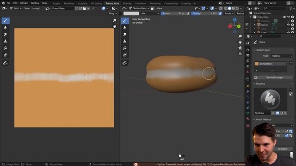Image resolution: width=296 pixels, height=166 pixels.
Task: Collapse Texture Slots panel
Action: 254,50
